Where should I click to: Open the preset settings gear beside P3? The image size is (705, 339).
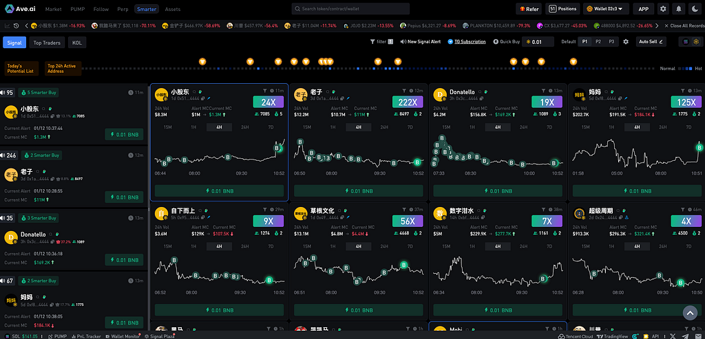[x=626, y=42]
